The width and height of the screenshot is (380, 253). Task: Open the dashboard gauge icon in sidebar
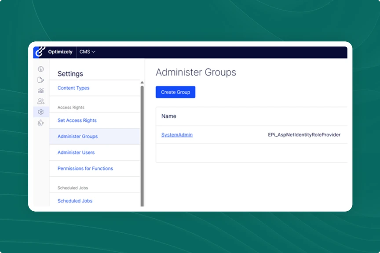41,69
